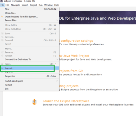Click 'Eclipse project for Java and Web development' text

tap(85, 60)
